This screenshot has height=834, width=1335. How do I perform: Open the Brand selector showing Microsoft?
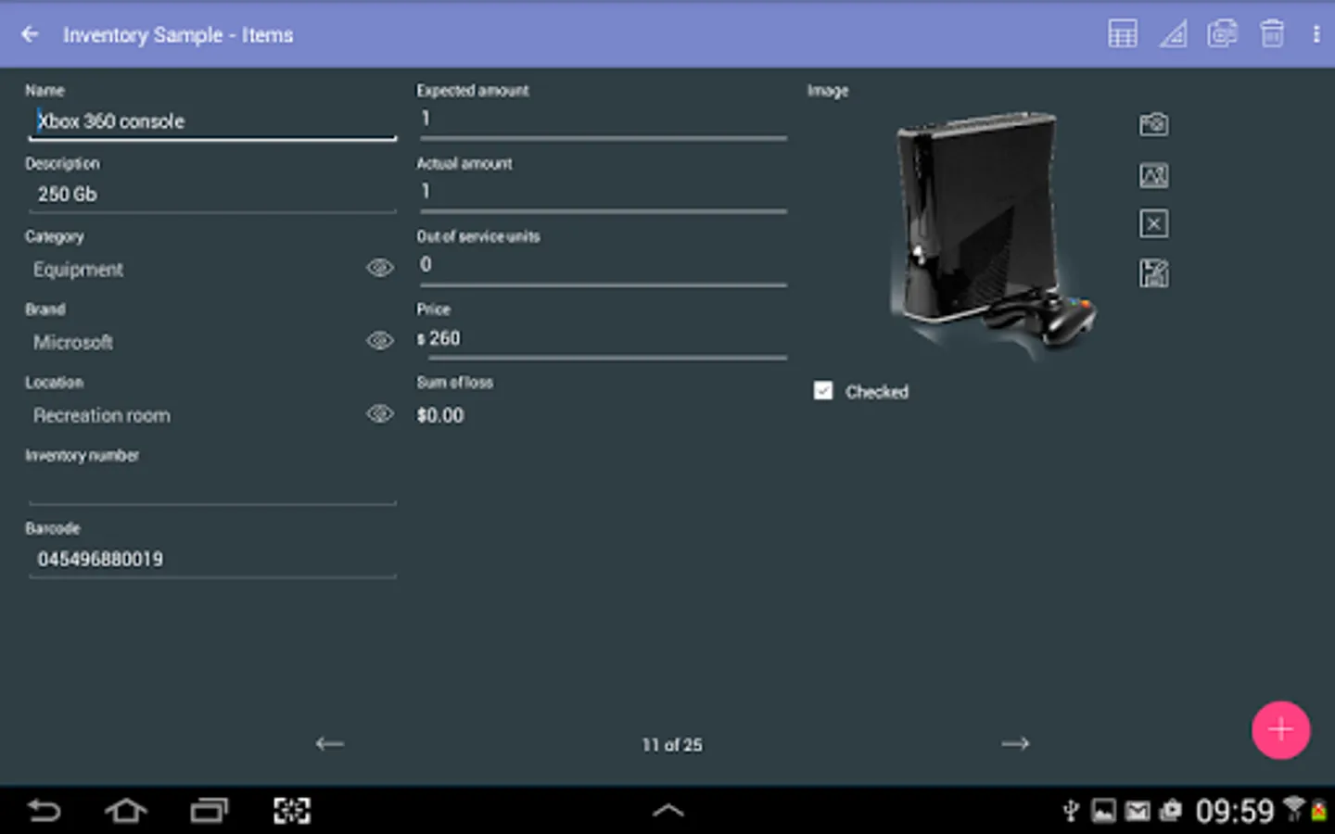[x=195, y=342]
